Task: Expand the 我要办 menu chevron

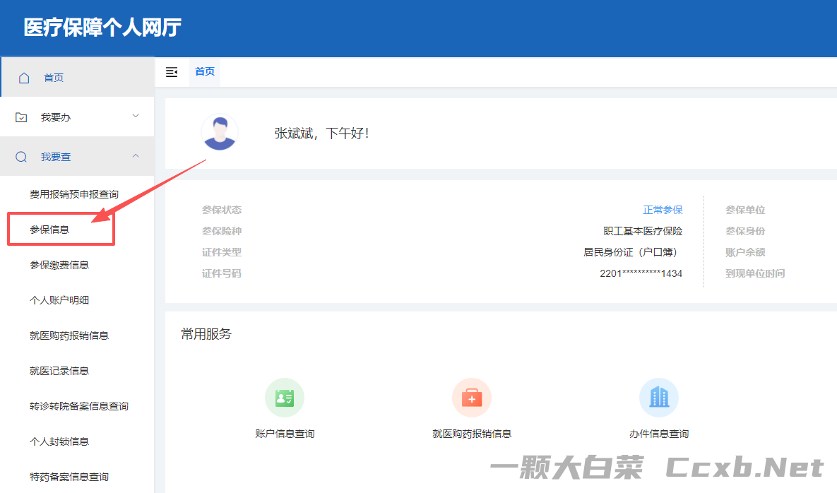Action: (136, 117)
